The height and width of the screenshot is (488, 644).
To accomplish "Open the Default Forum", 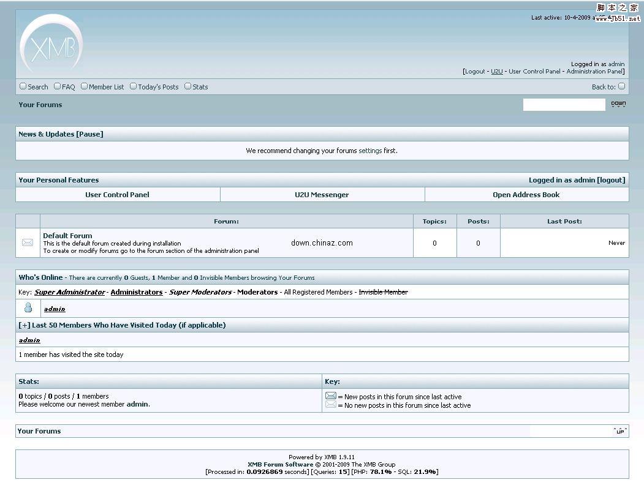I will [67, 236].
